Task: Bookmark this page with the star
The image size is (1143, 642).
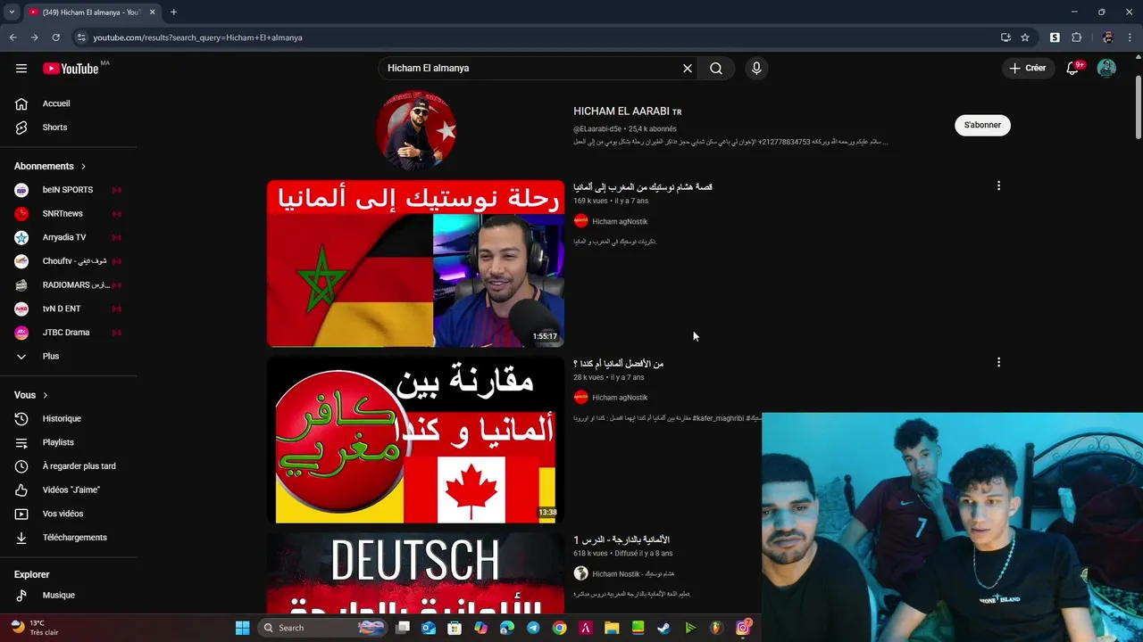Action: point(1025,37)
